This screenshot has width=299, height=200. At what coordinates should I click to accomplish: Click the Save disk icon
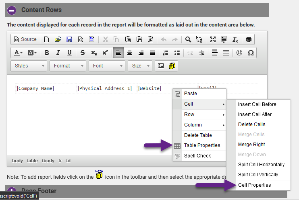point(69,39)
